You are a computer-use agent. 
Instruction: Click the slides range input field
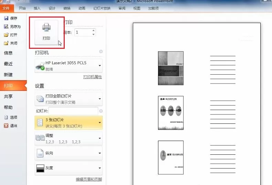(73, 111)
